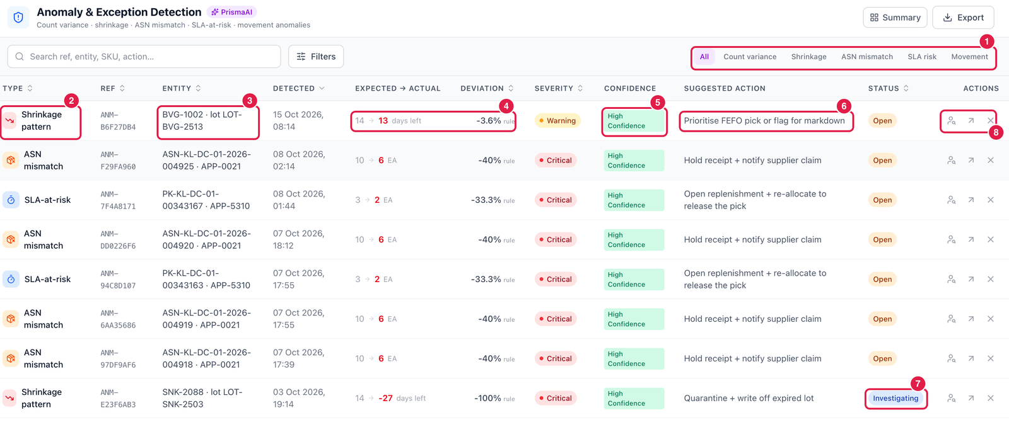Assign anomaly ANM-B6F27DB4 to a user
Viewport: 1009px width, 427px height.
(x=951, y=121)
